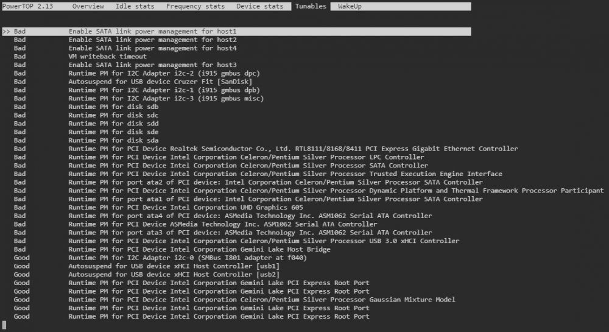609x332 pixels.
Task: Click Autosuspend for USB device Cruzer Fit row
Action: pos(133,82)
